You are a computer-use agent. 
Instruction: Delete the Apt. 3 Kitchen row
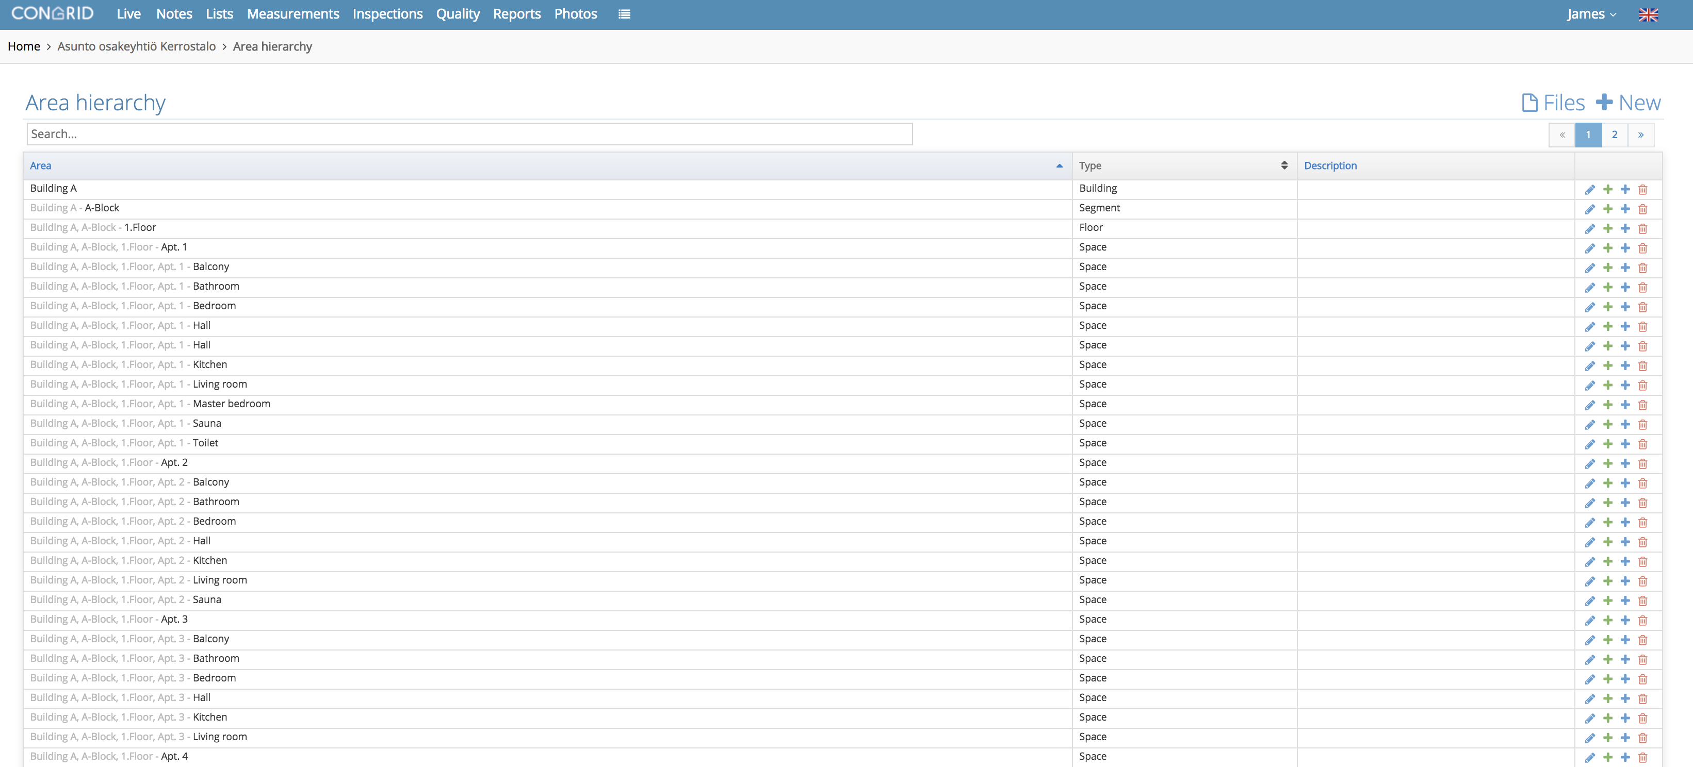[1642, 719]
